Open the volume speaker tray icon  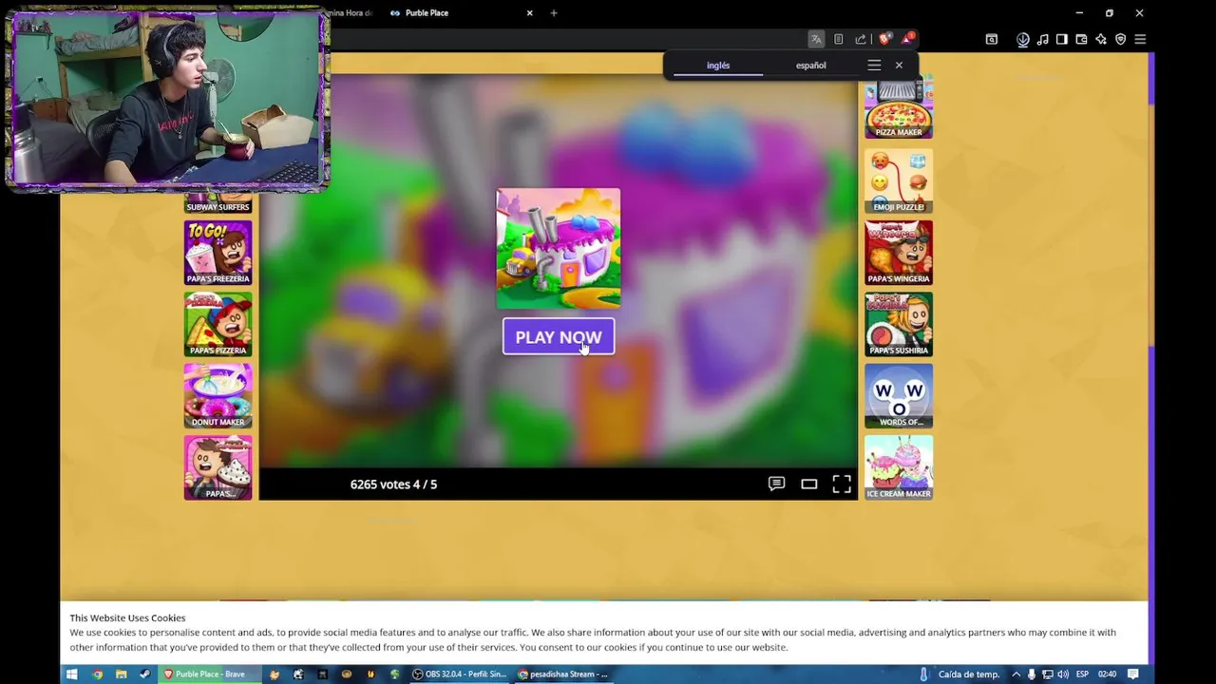click(x=1062, y=674)
